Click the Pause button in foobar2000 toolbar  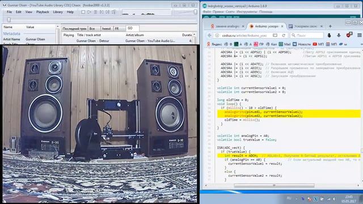coord(95,12)
